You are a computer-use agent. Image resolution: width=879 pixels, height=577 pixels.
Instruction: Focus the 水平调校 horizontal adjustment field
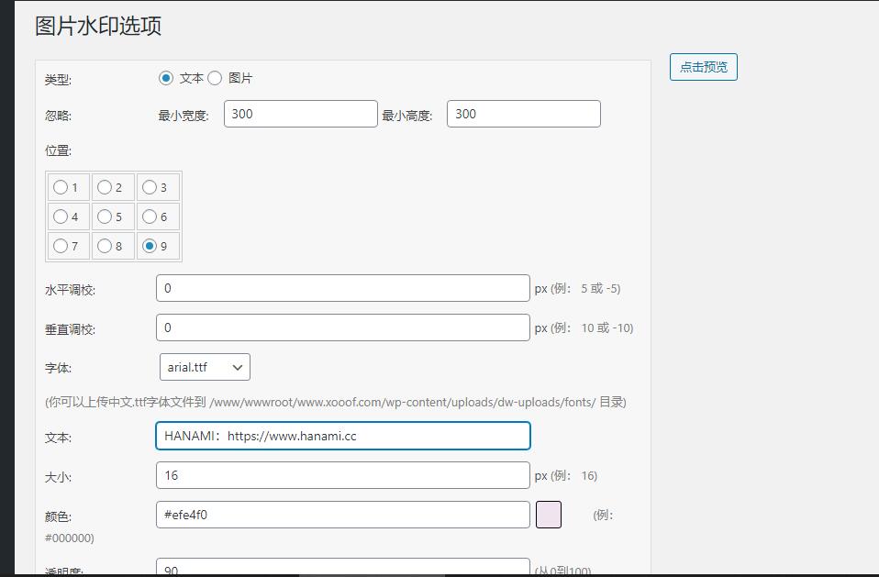click(x=342, y=288)
